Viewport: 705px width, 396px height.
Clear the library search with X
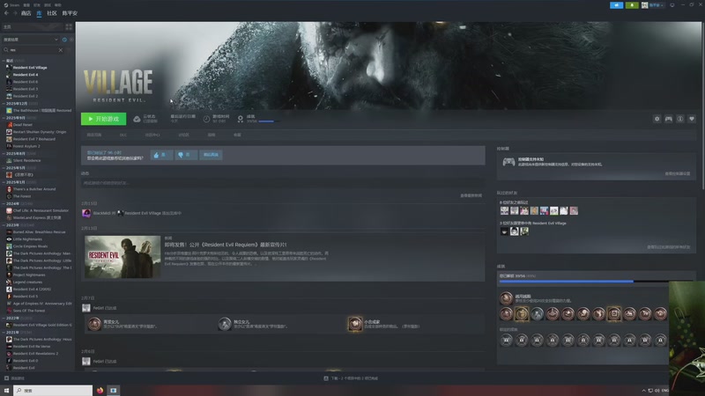(x=61, y=50)
